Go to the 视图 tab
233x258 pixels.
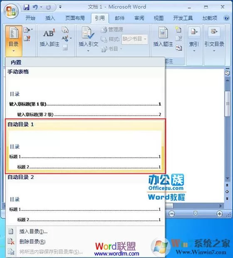pyautogui.click(x=159, y=18)
